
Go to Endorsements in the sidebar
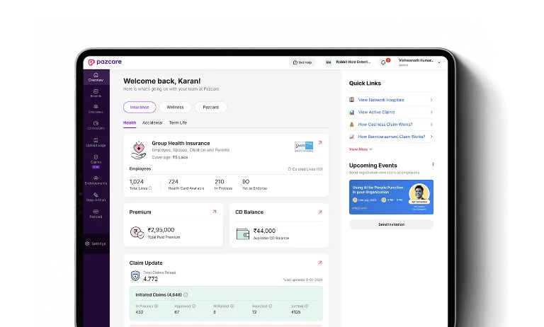tap(96, 180)
